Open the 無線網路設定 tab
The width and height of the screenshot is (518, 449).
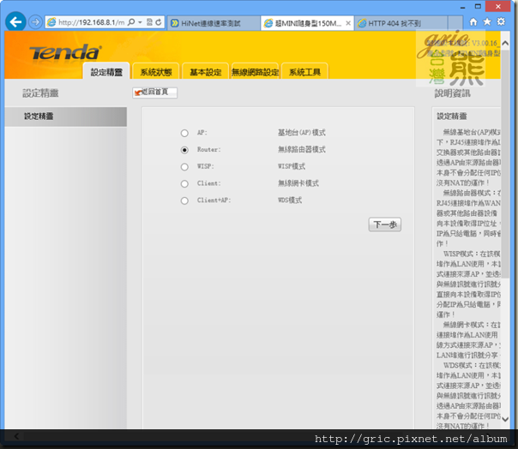[255, 71]
